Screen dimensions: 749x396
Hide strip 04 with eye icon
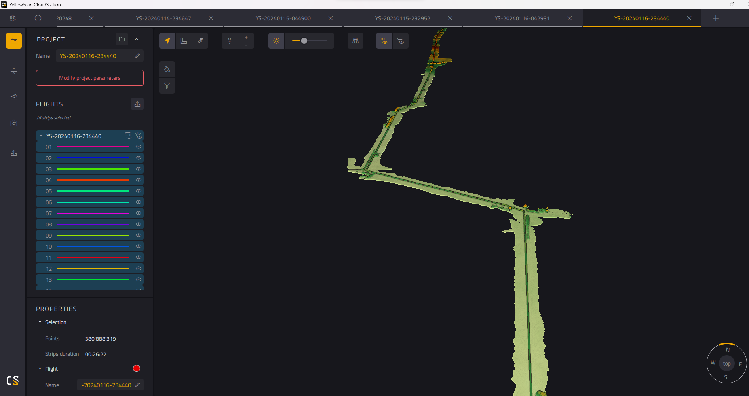[139, 180]
